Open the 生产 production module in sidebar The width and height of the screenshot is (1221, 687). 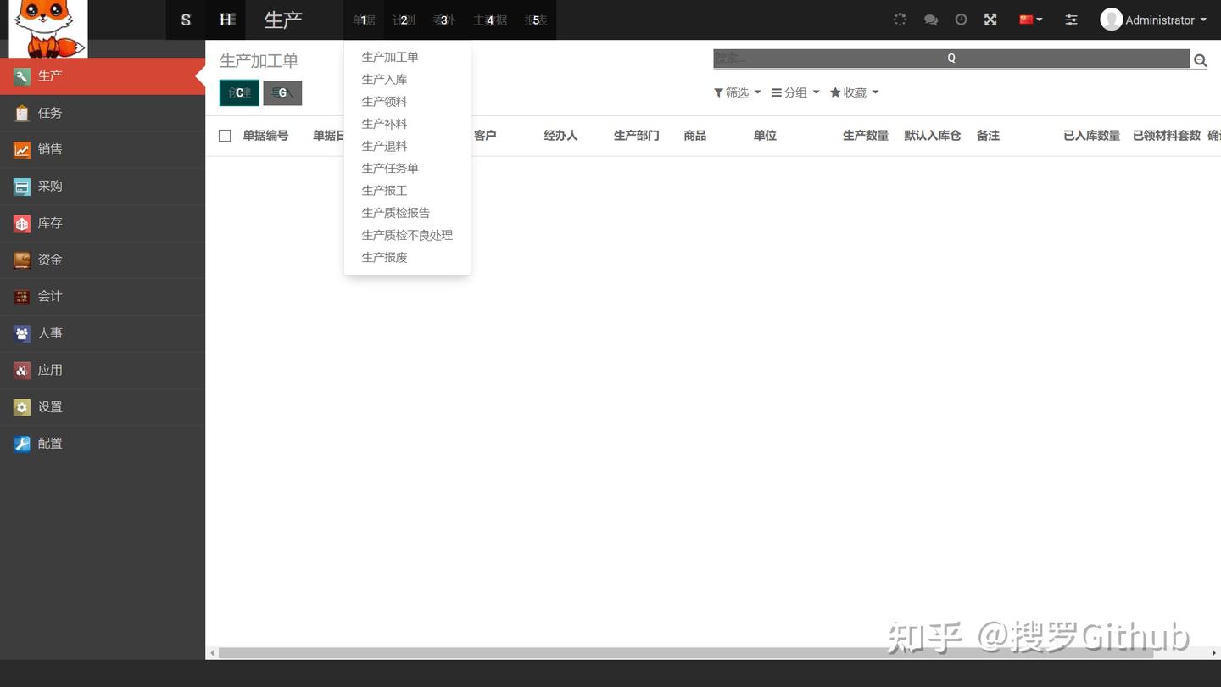click(x=49, y=75)
